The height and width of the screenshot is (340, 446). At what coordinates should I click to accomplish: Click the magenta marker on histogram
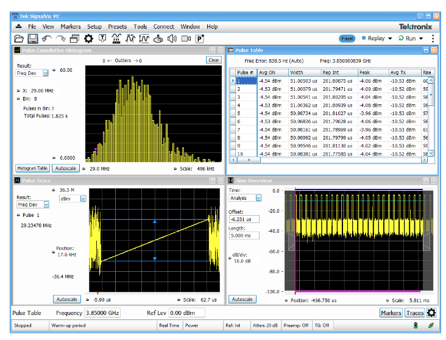(96, 149)
